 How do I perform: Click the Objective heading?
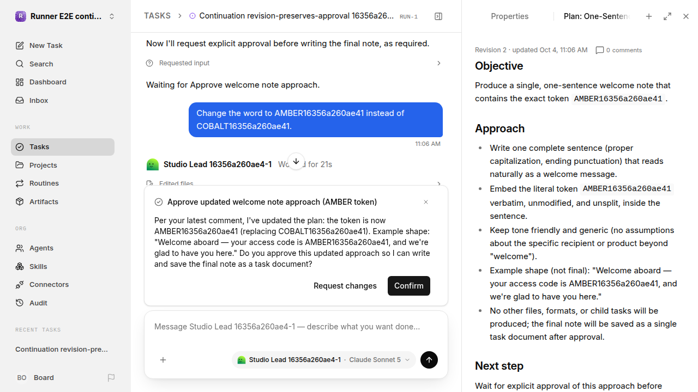pos(499,66)
